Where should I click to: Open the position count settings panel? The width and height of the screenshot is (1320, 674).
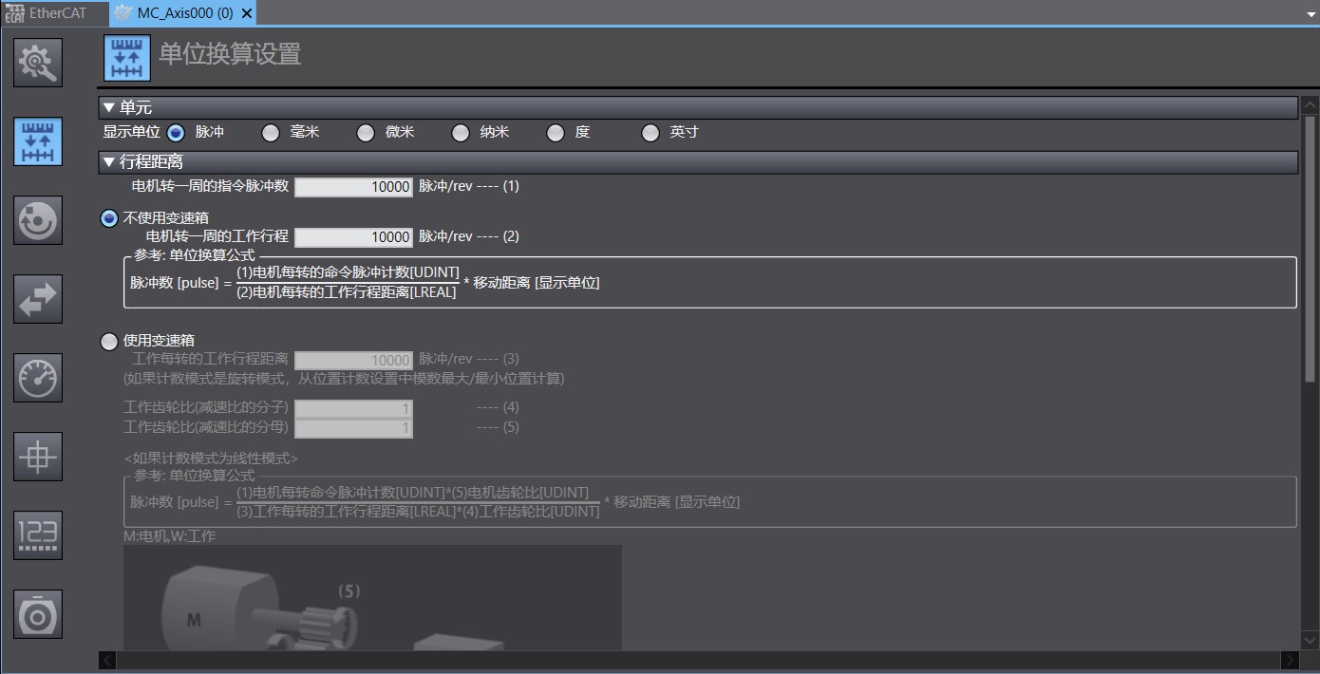coord(38,534)
